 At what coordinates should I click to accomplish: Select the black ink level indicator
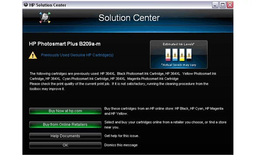pyautogui.click(x=189, y=55)
